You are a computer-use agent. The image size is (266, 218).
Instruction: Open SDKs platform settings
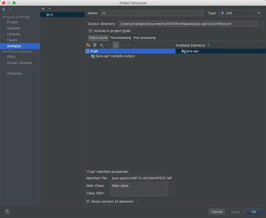coord(11,57)
